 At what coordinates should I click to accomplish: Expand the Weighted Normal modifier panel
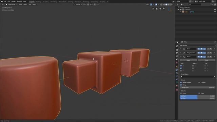pos(181,53)
